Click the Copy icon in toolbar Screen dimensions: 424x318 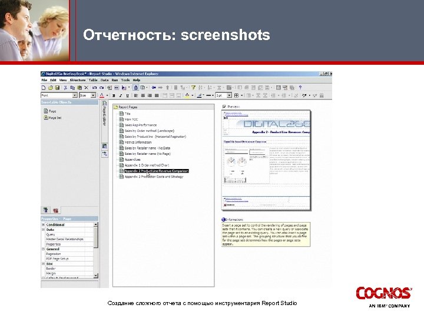72,88
